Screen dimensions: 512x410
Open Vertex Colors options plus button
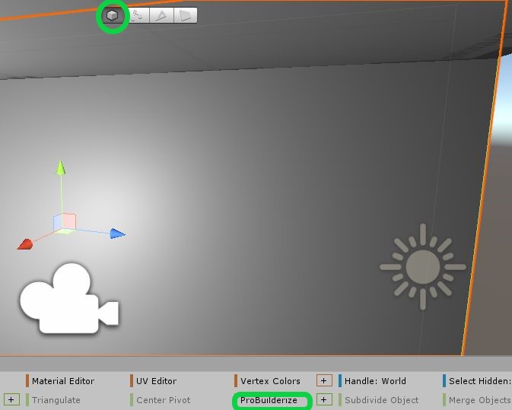click(x=323, y=380)
